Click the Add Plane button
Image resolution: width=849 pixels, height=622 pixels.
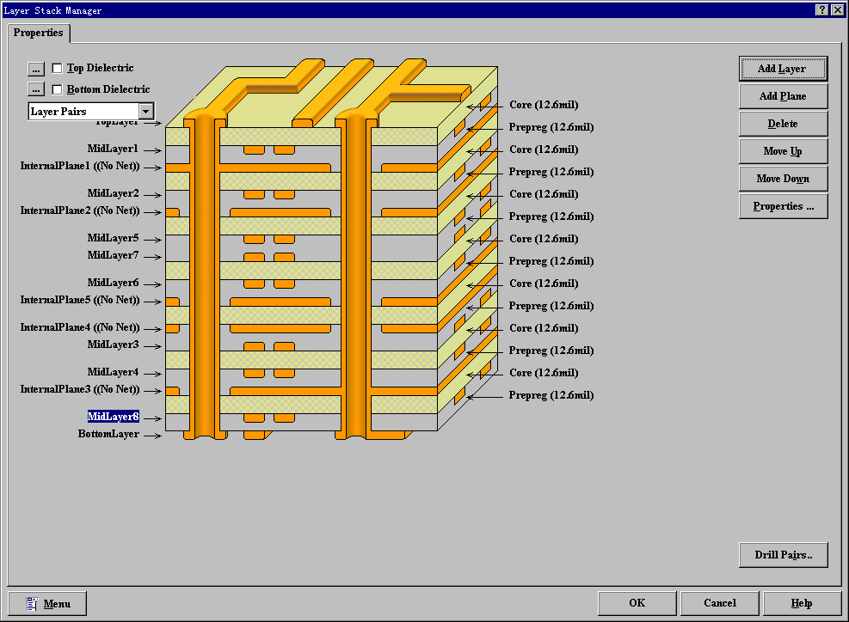coord(782,96)
